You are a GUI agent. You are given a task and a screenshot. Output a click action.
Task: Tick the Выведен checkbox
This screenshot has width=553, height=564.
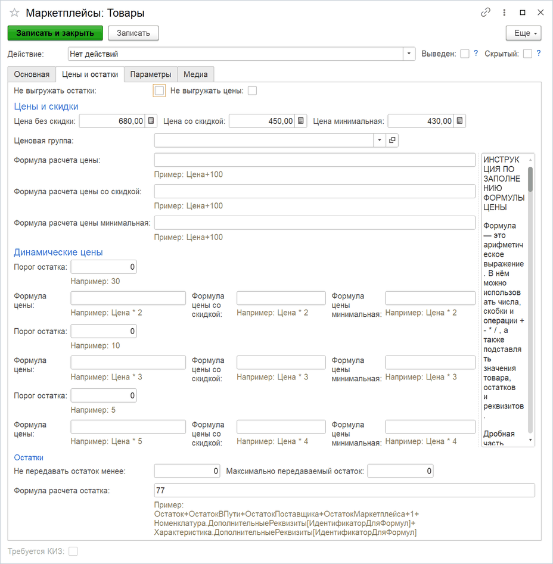coord(465,54)
